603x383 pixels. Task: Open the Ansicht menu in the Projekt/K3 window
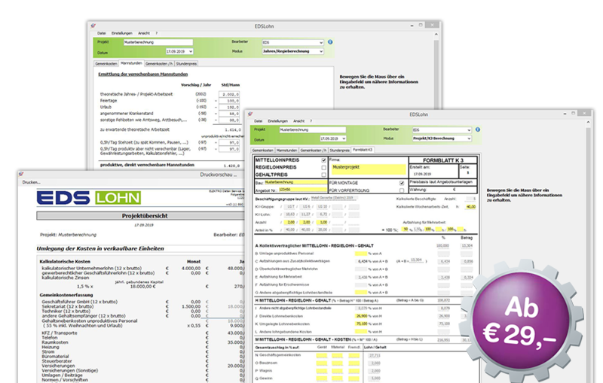298,121
